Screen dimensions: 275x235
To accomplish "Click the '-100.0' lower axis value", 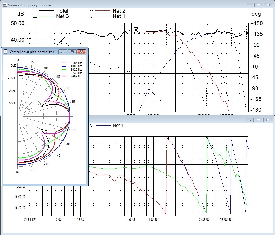I will click(x=19, y=197).
